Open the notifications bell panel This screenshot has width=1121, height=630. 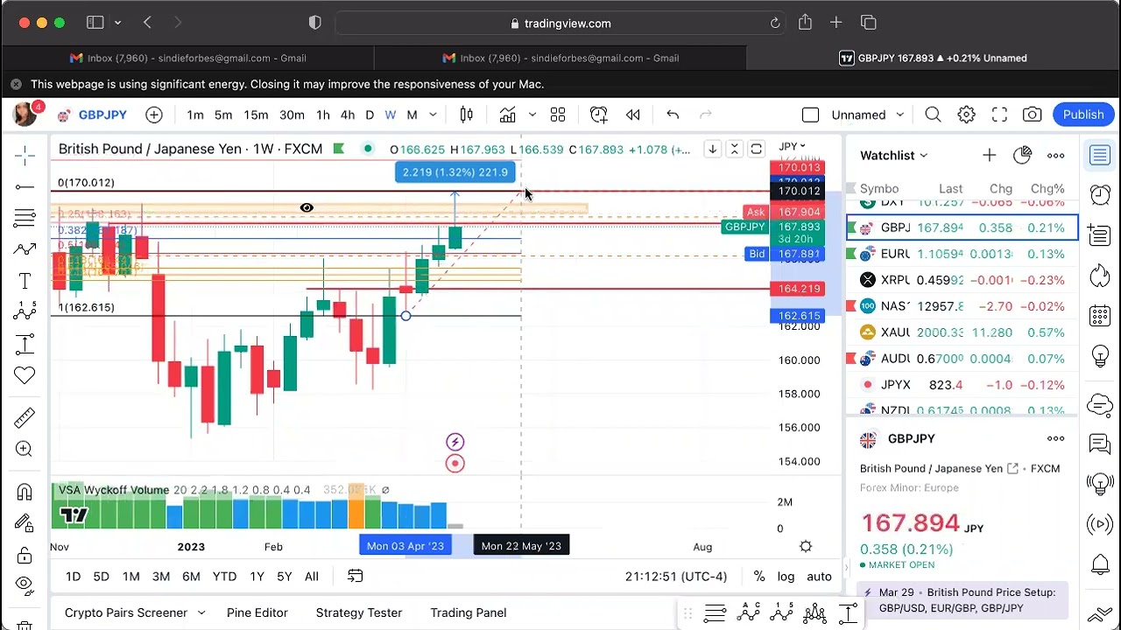[1100, 565]
